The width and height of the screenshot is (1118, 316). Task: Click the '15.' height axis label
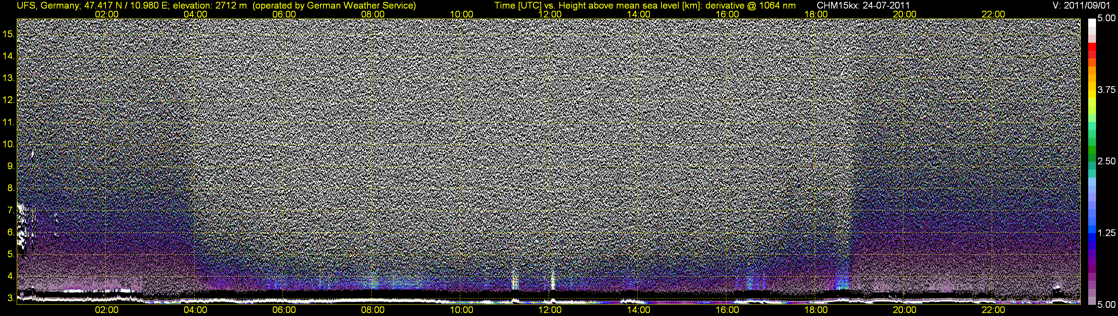(9, 34)
